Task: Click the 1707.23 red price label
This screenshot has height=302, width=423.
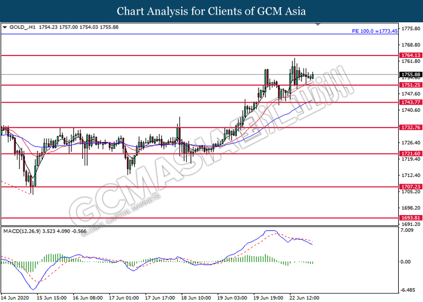Action: tap(410, 187)
